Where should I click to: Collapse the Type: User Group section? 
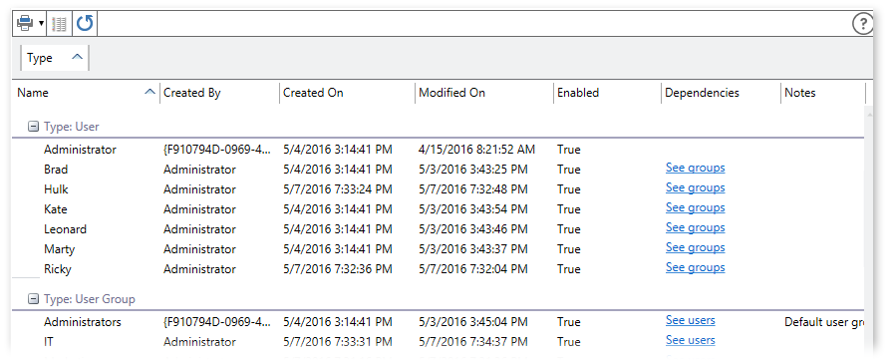[34, 299]
